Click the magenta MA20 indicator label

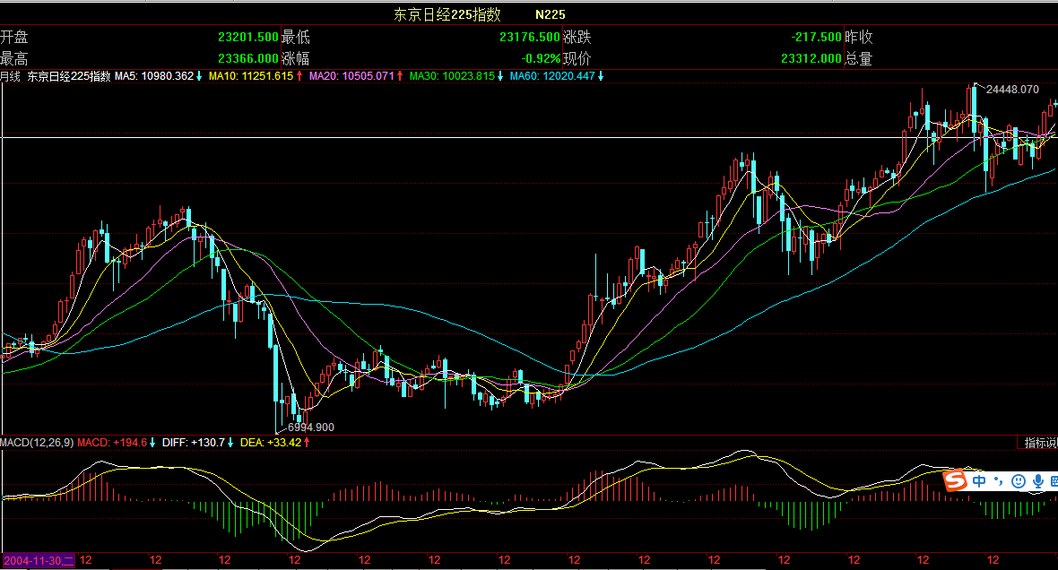pyautogui.click(x=351, y=76)
